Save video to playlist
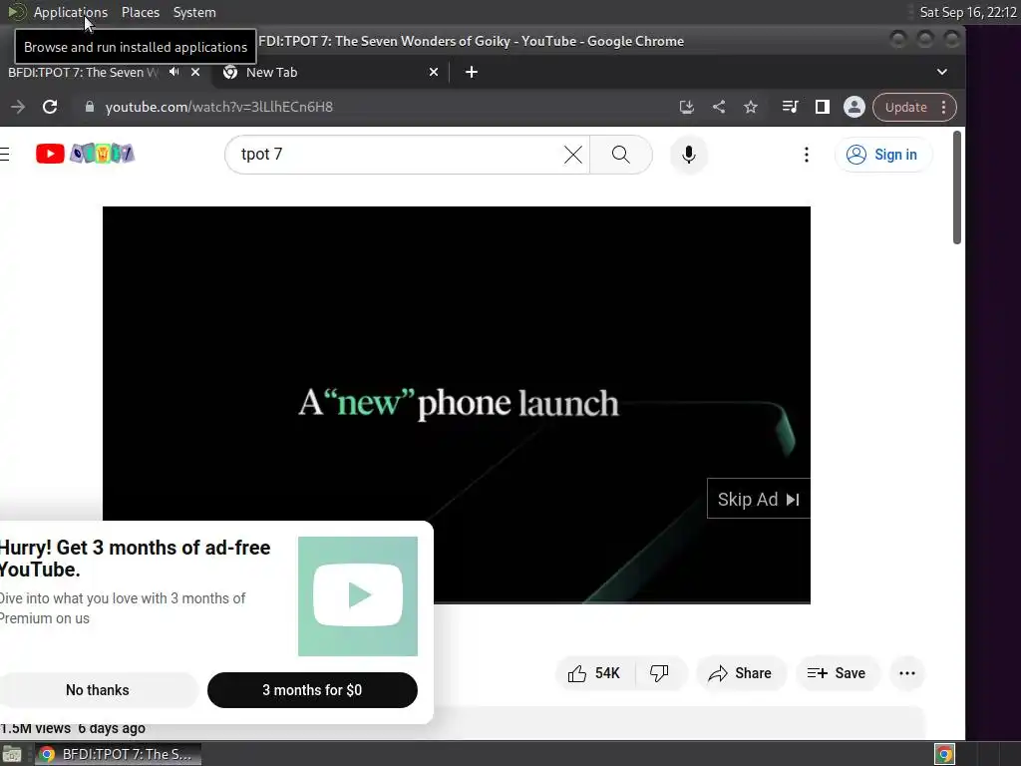This screenshot has height=766, width=1021. point(838,673)
